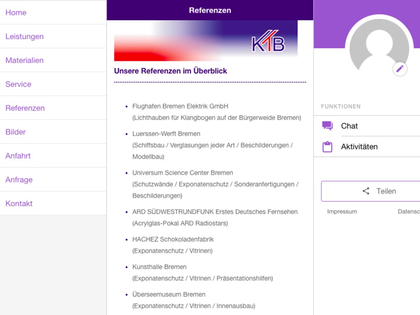Click the share icon in Teilen

click(x=366, y=191)
